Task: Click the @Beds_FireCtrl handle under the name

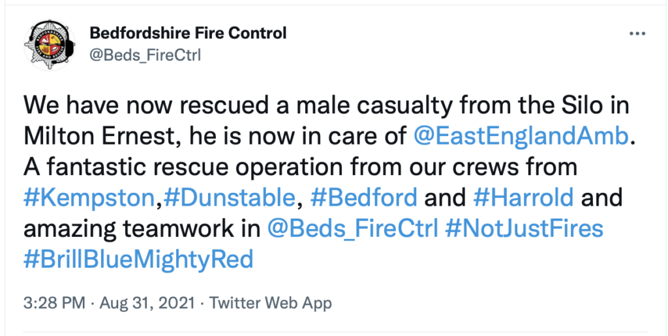Action: point(145,55)
